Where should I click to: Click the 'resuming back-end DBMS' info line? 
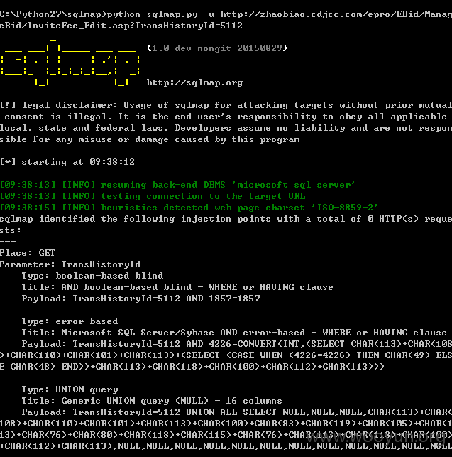tap(177, 185)
